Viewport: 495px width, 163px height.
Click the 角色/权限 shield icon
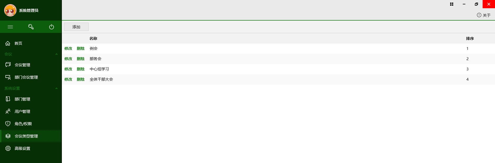tap(8, 124)
